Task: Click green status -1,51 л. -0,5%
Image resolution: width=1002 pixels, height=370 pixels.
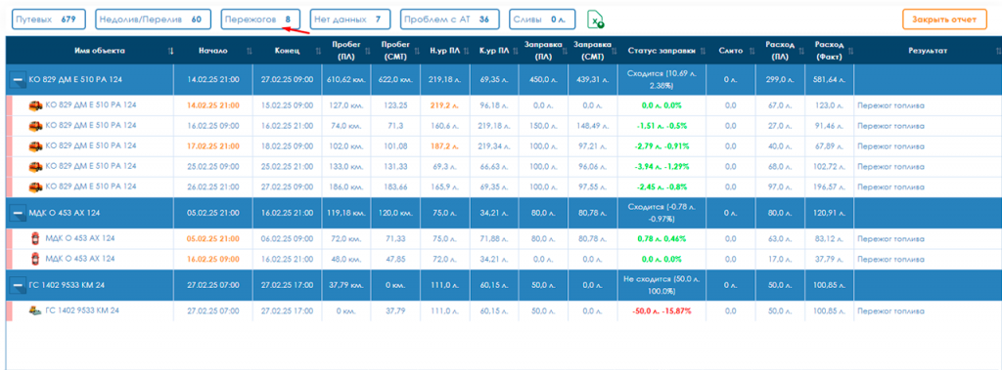Action: click(662, 126)
